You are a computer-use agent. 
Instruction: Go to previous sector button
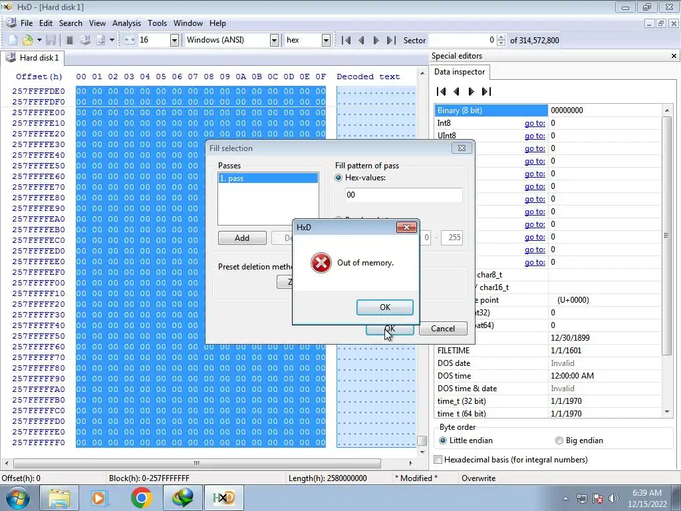[x=361, y=41]
